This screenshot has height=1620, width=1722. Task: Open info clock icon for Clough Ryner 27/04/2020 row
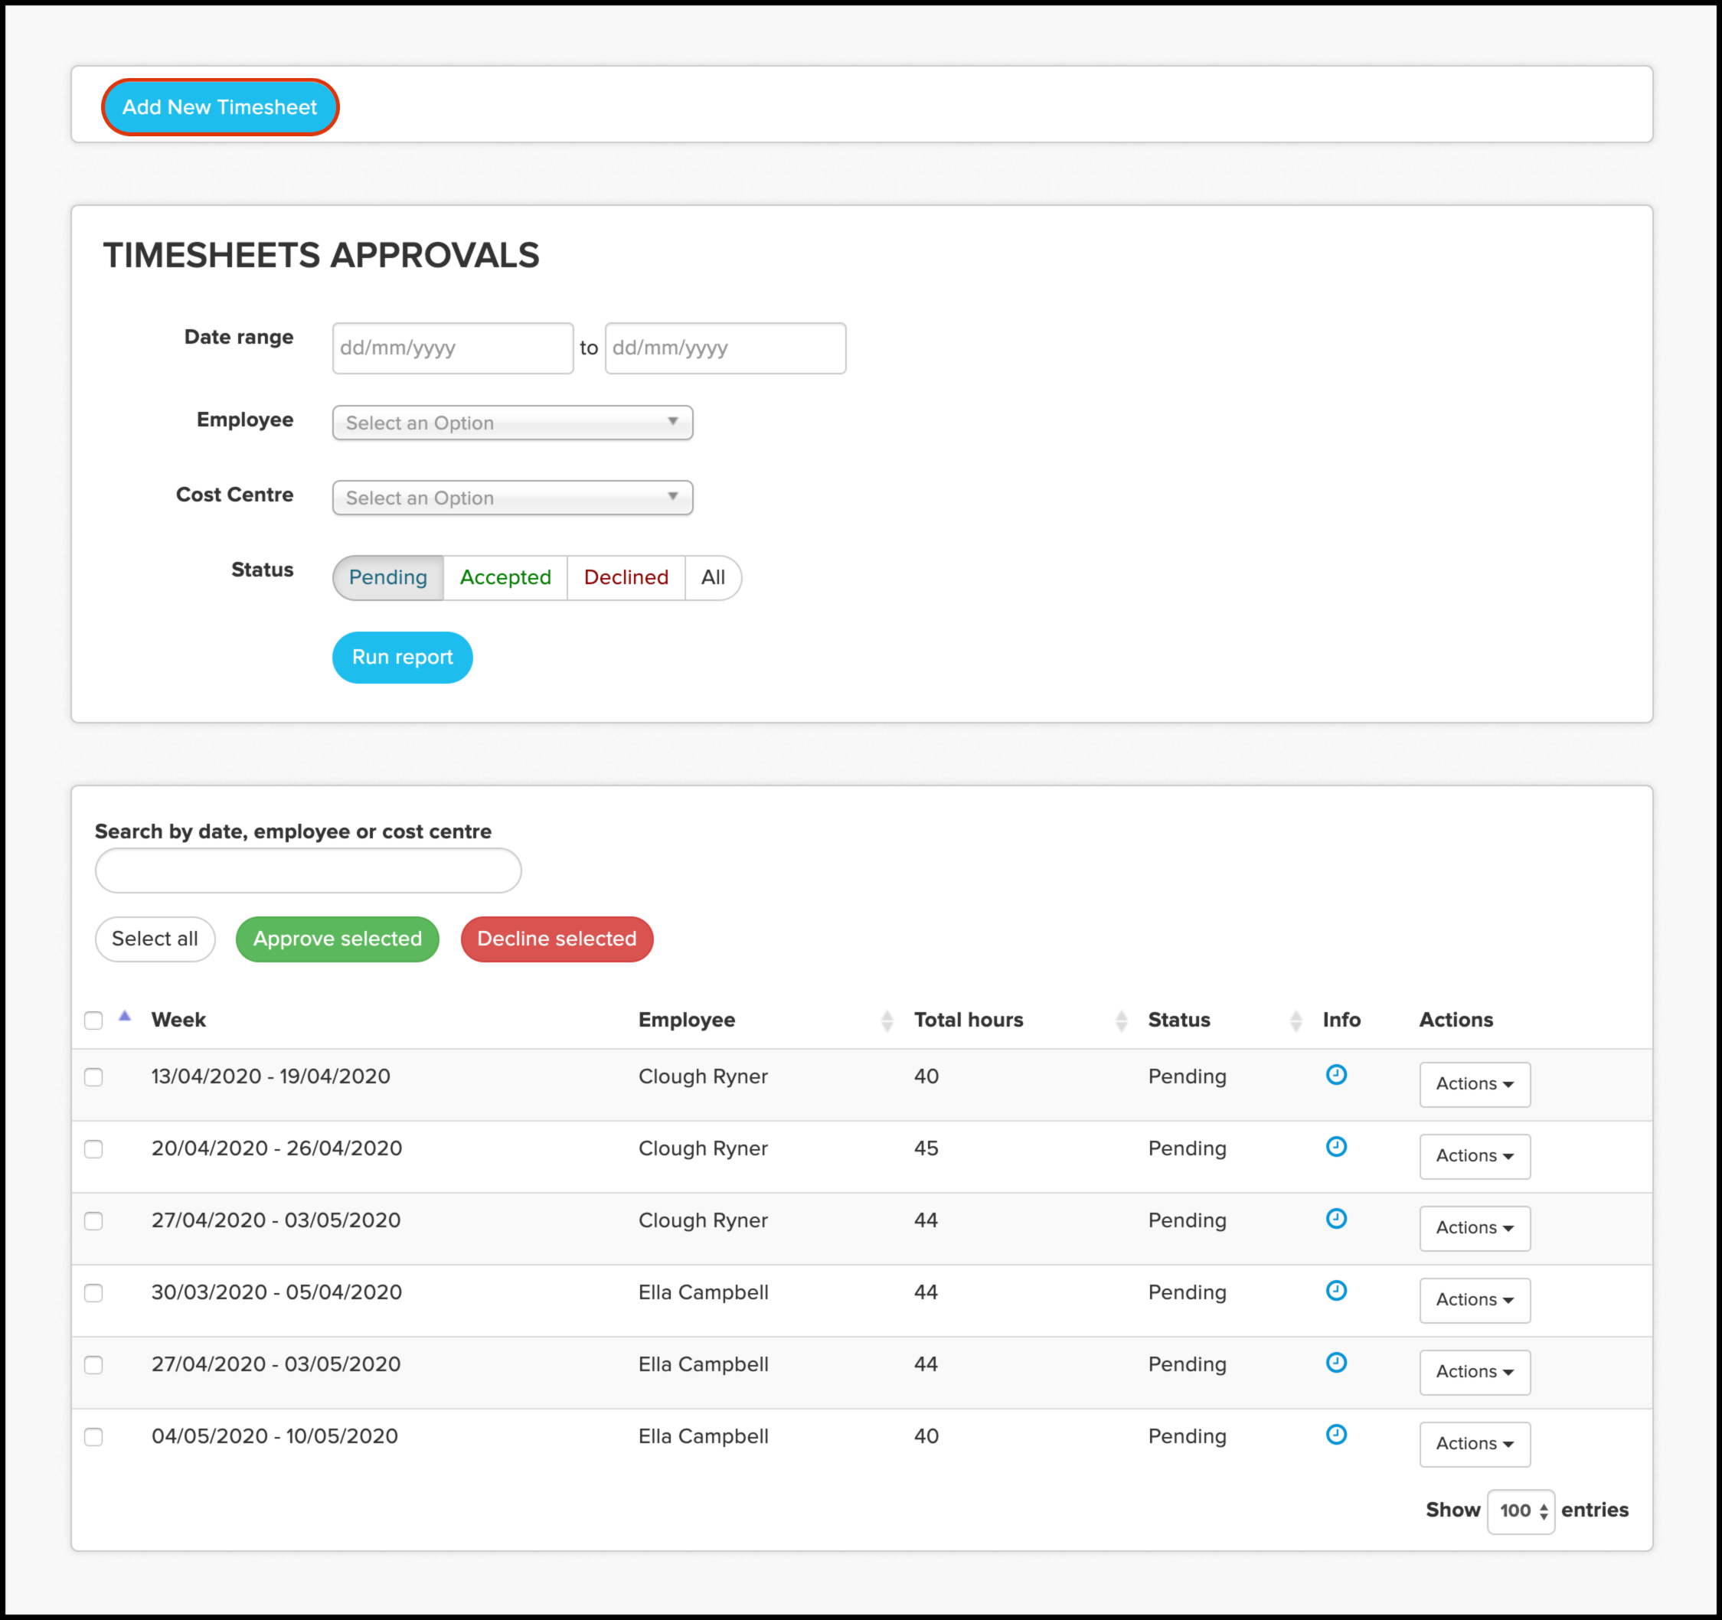point(1335,1219)
